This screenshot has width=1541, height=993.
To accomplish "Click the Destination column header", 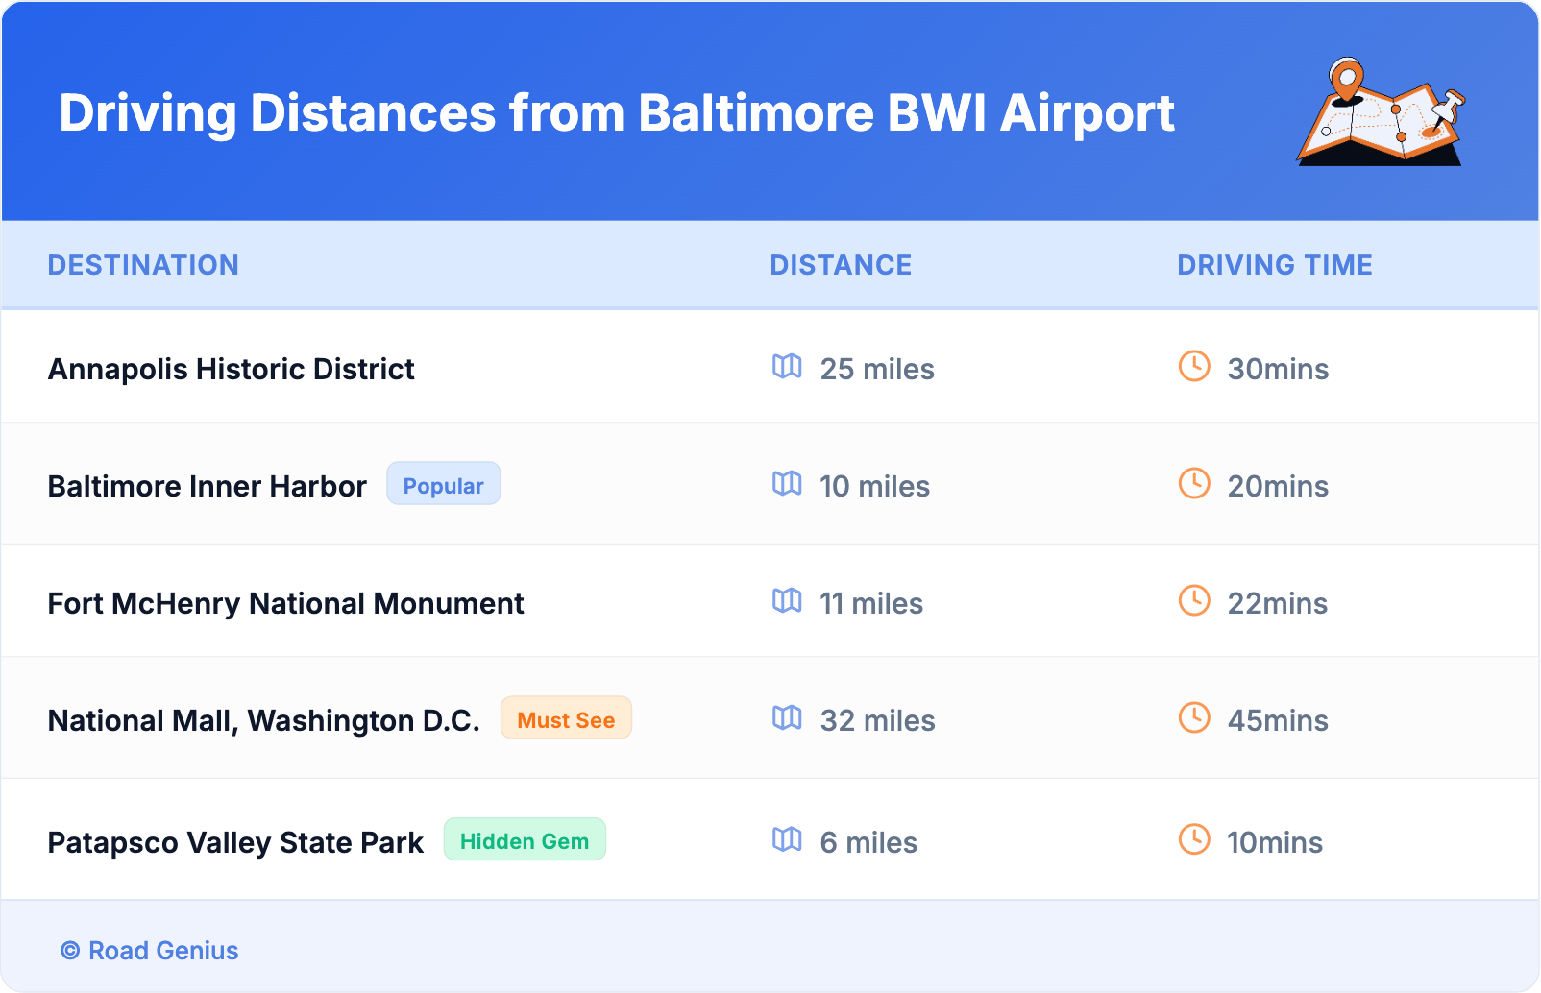I will click(x=143, y=265).
